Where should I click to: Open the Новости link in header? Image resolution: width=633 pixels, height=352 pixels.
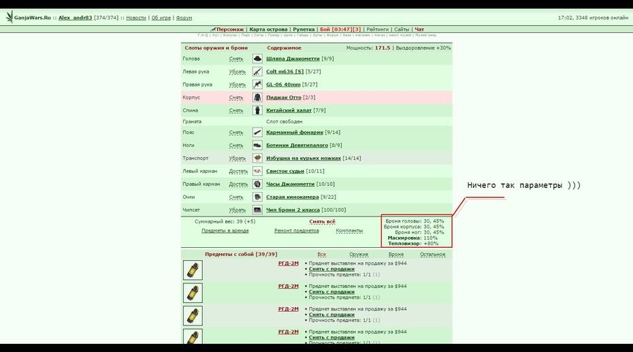tap(136, 18)
